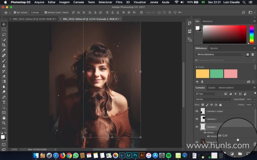257x160 pixels.
Task: Switch to IMG_5823-Editar.tif document tab
Action: pos(33,19)
